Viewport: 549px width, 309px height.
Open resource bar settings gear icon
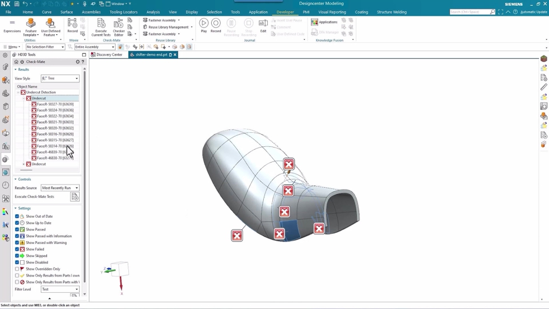[5, 55]
